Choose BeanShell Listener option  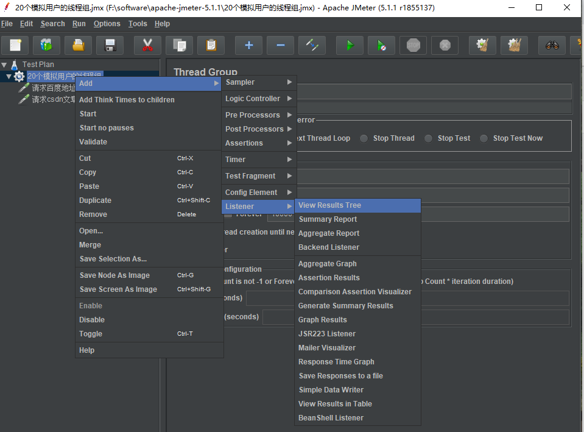point(357,418)
